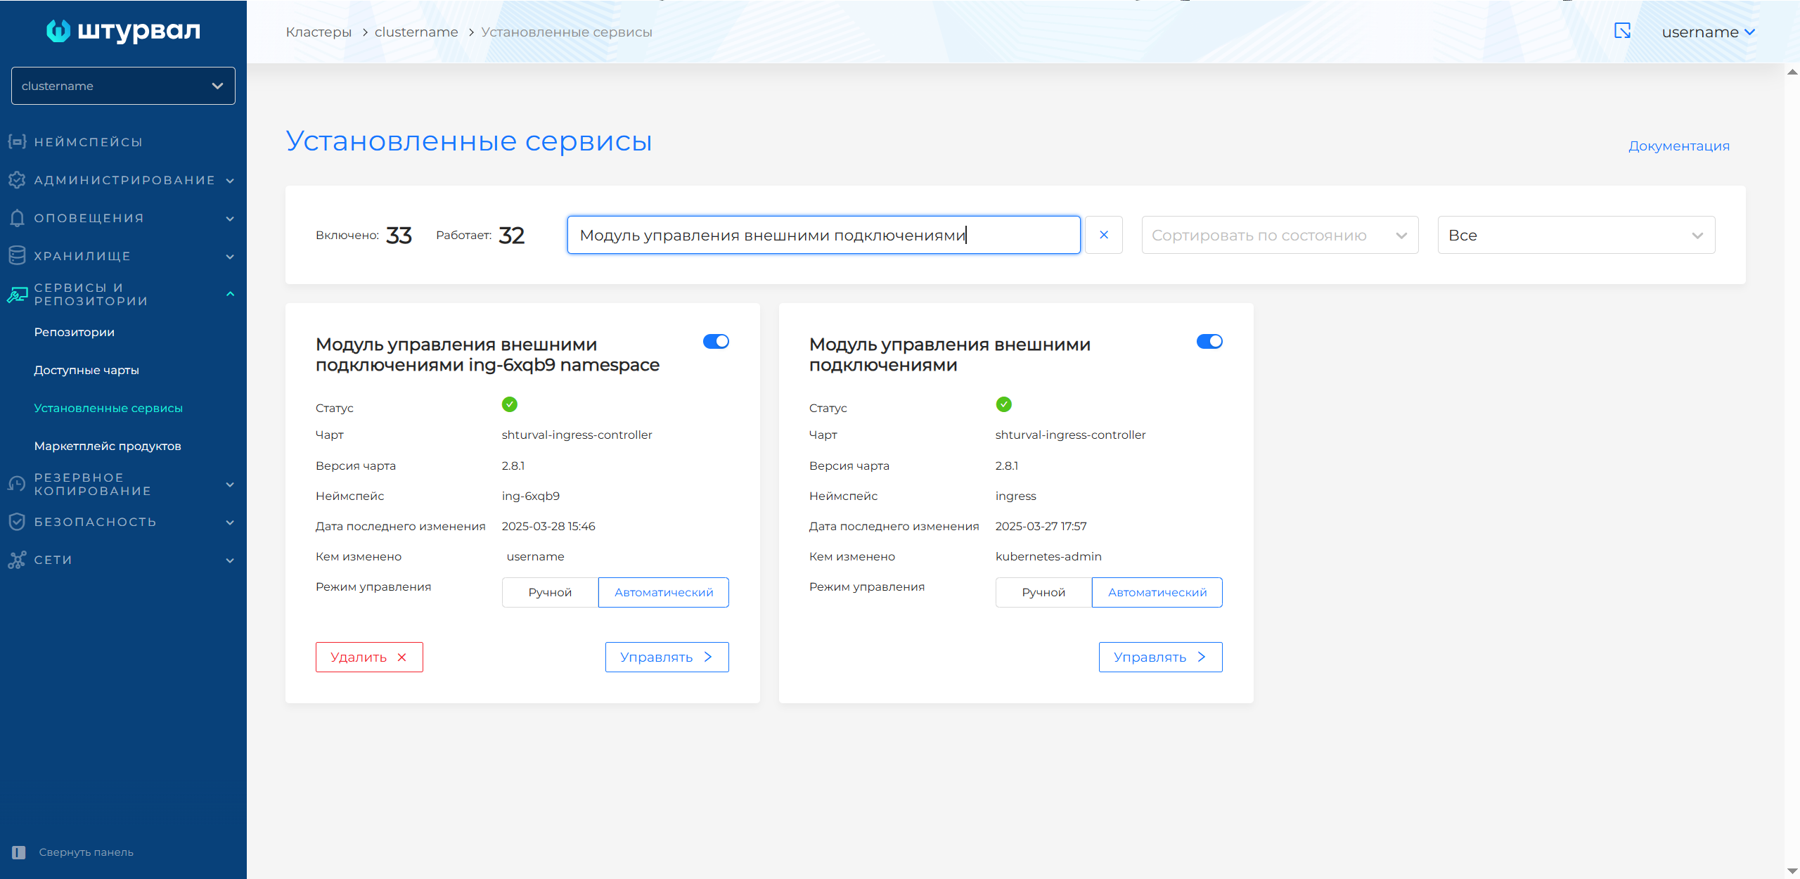Click the expand-window icon near username
1800x879 pixels.
1622,31
